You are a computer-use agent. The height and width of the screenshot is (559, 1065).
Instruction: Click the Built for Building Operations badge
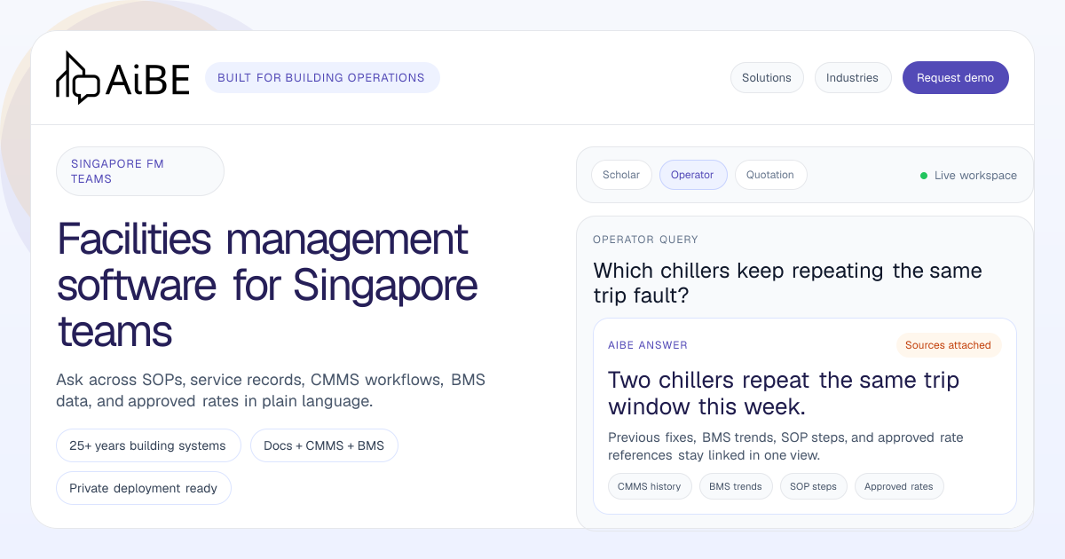[x=321, y=77]
